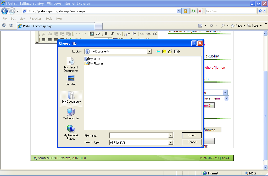Click the IE Back navigation button
Image resolution: width=268 pixels, height=176 pixels.
(4, 11)
